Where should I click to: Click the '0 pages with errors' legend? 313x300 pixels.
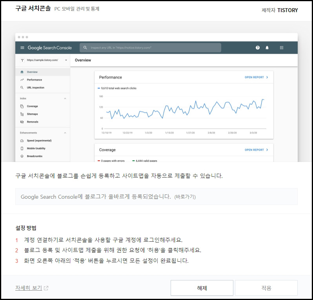pyautogui.click(x=111, y=161)
